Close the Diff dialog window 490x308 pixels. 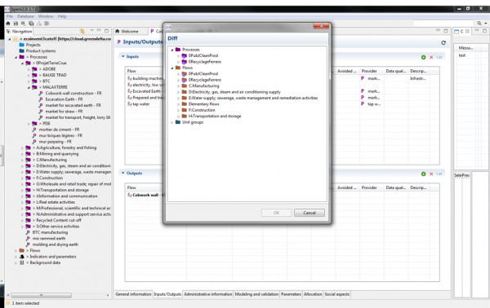[321, 26]
